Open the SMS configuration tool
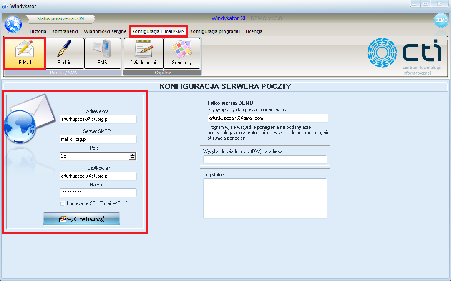 click(x=102, y=53)
